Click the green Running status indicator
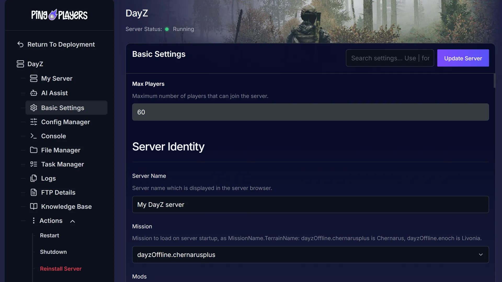This screenshot has width=502, height=282. (167, 29)
